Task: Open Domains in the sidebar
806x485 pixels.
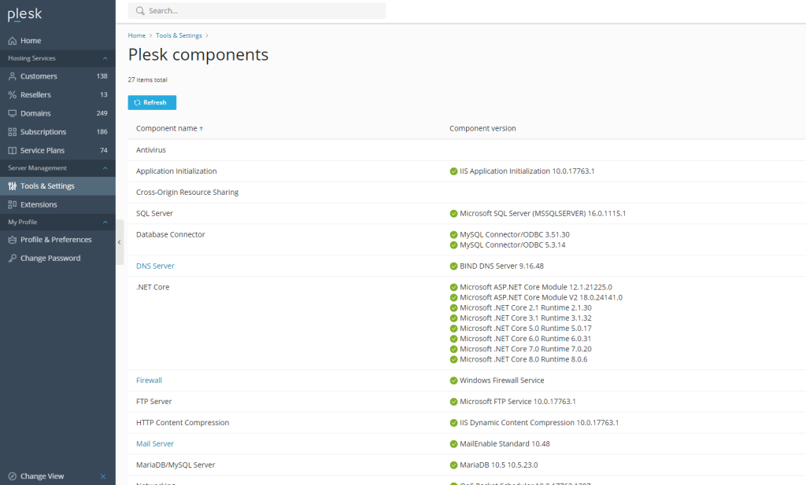Action: click(57, 113)
